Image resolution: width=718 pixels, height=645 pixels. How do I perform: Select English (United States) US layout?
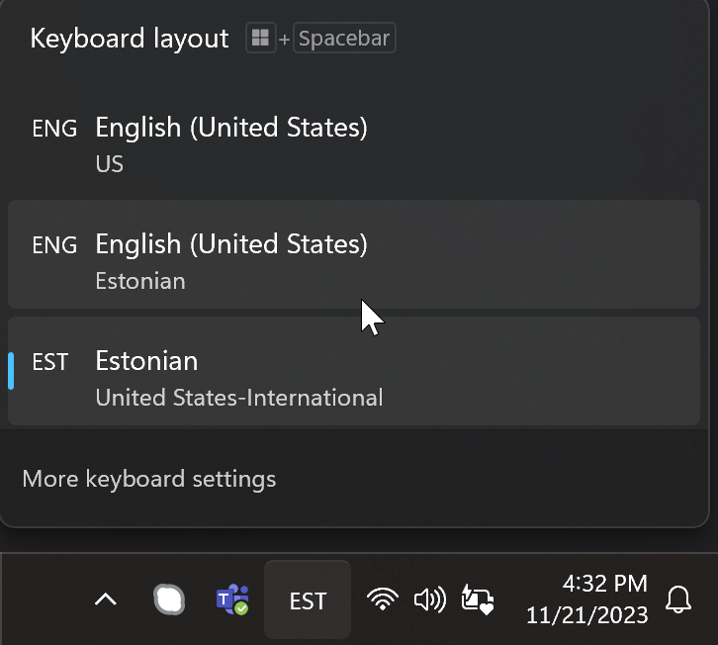pos(354,141)
